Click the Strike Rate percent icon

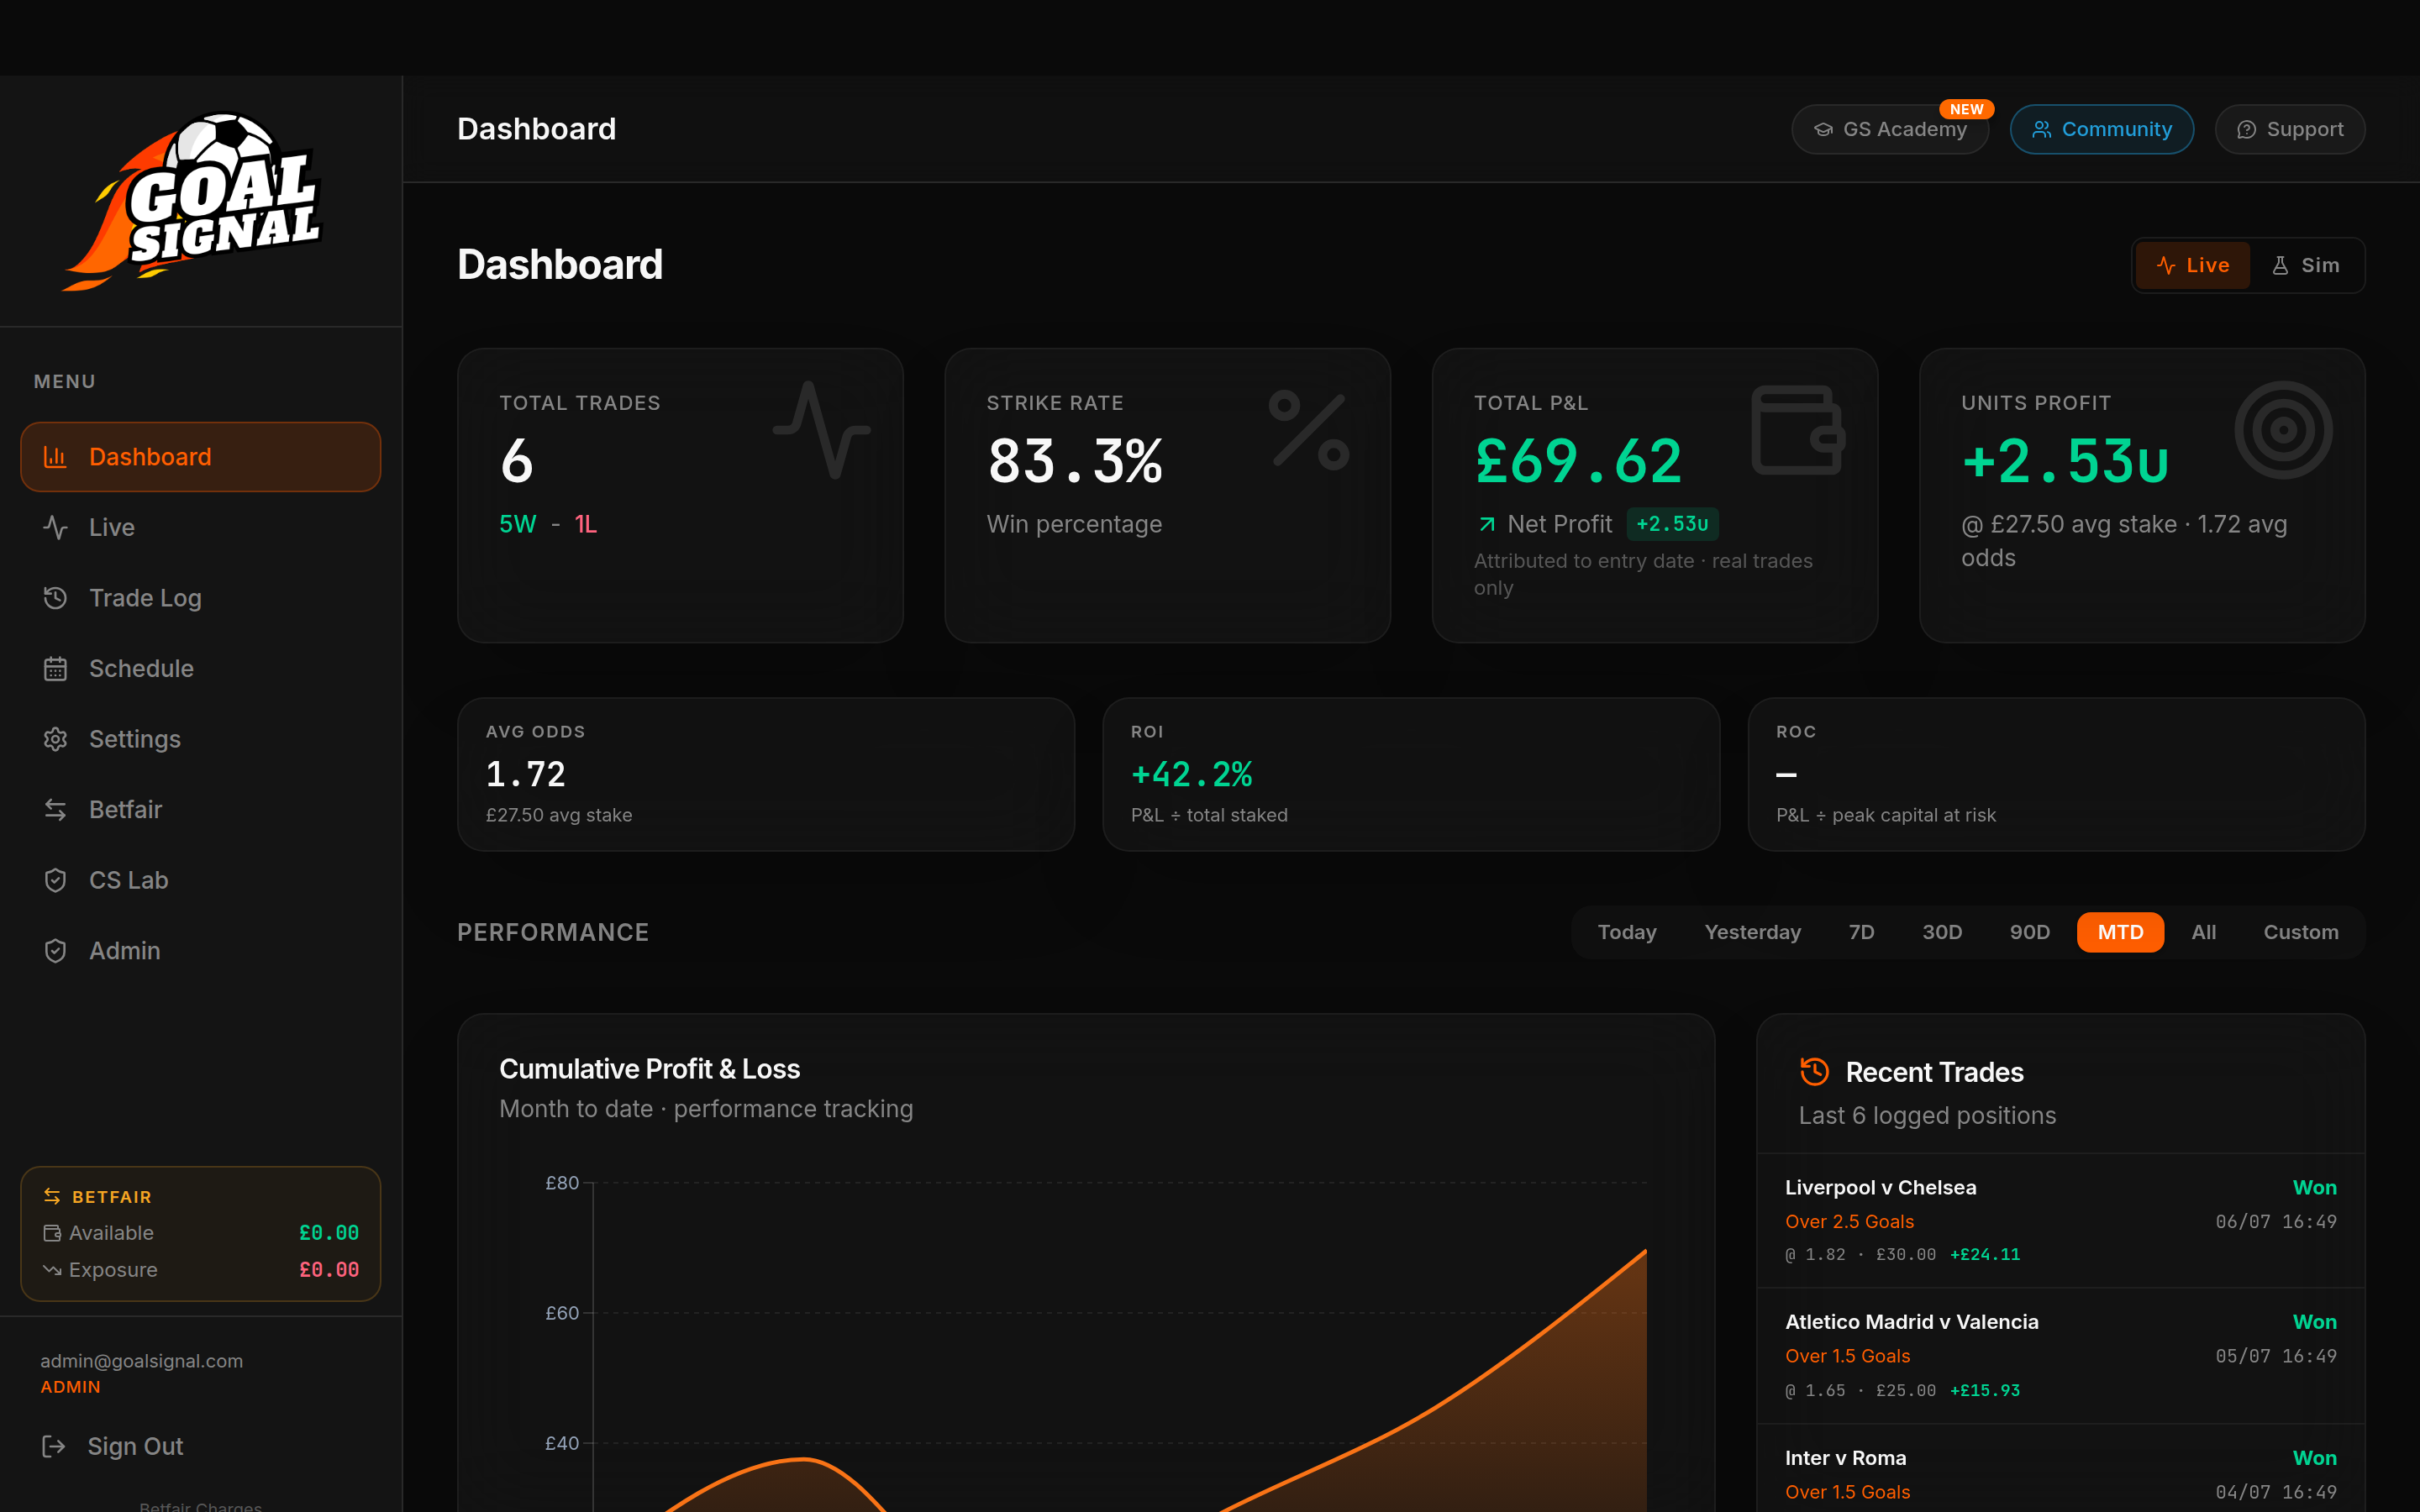(1309, 430)
